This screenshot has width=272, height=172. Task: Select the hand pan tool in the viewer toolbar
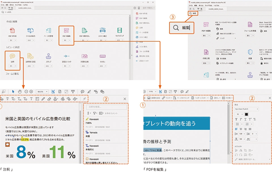[20, 91]
